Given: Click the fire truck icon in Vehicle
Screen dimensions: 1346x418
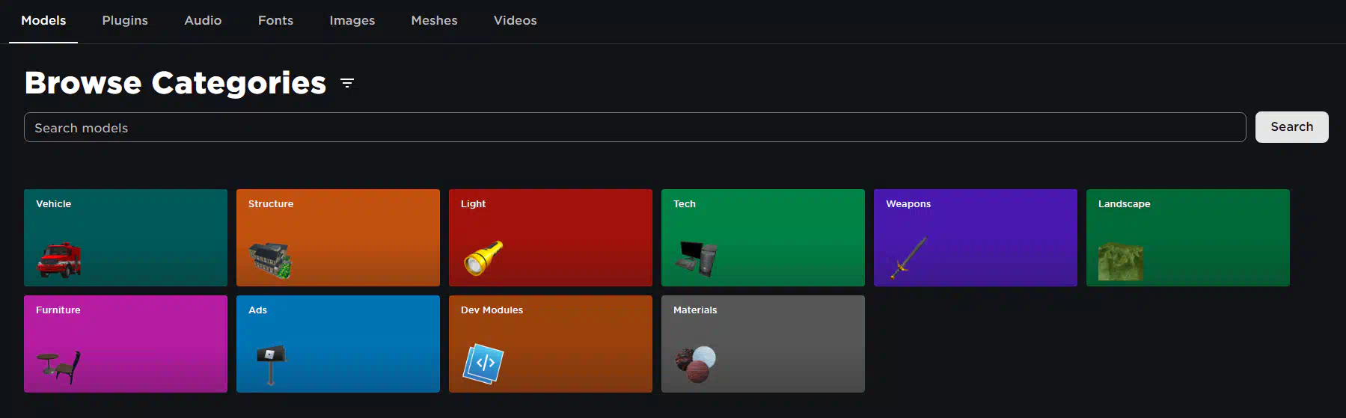Looking at the screenshot, I should click(x=59, y=259).
